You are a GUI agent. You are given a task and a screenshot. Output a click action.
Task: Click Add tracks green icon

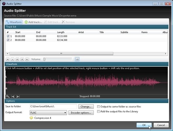26,22
